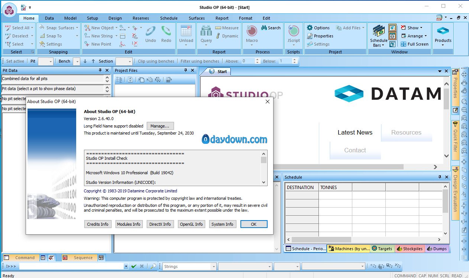Click the System Info button
The image size is (469, 278).
click(223, 224)
